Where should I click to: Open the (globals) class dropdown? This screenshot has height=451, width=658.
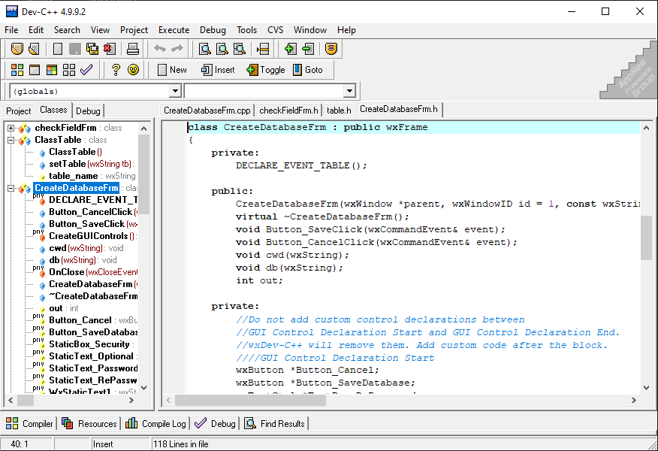coord(175,91)
